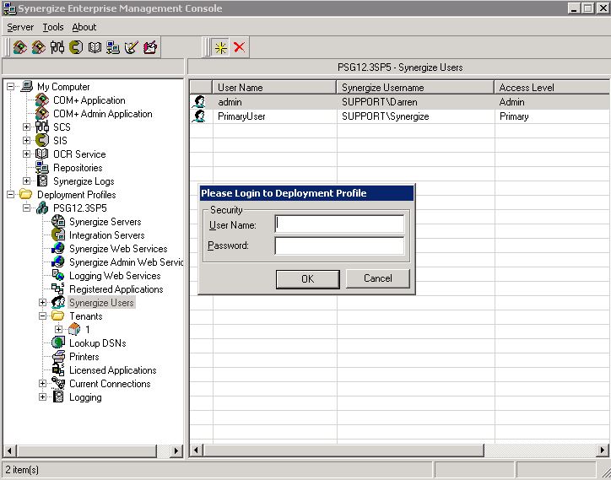Select Repositories in the tree
Image resolution: width=611 pixels, height=480 pixels.
78,168
